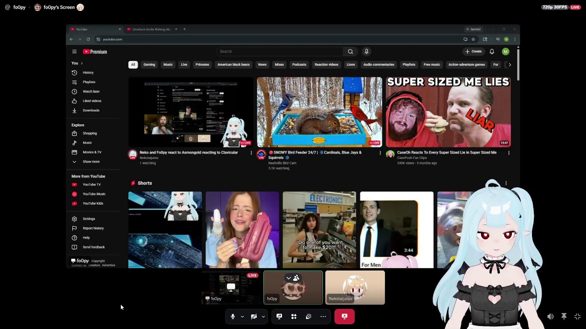Image resolution: width=586 pixels, height=329 pixels.
Task: Select the Nekotaijutsu participant tile
Action: 355,287
